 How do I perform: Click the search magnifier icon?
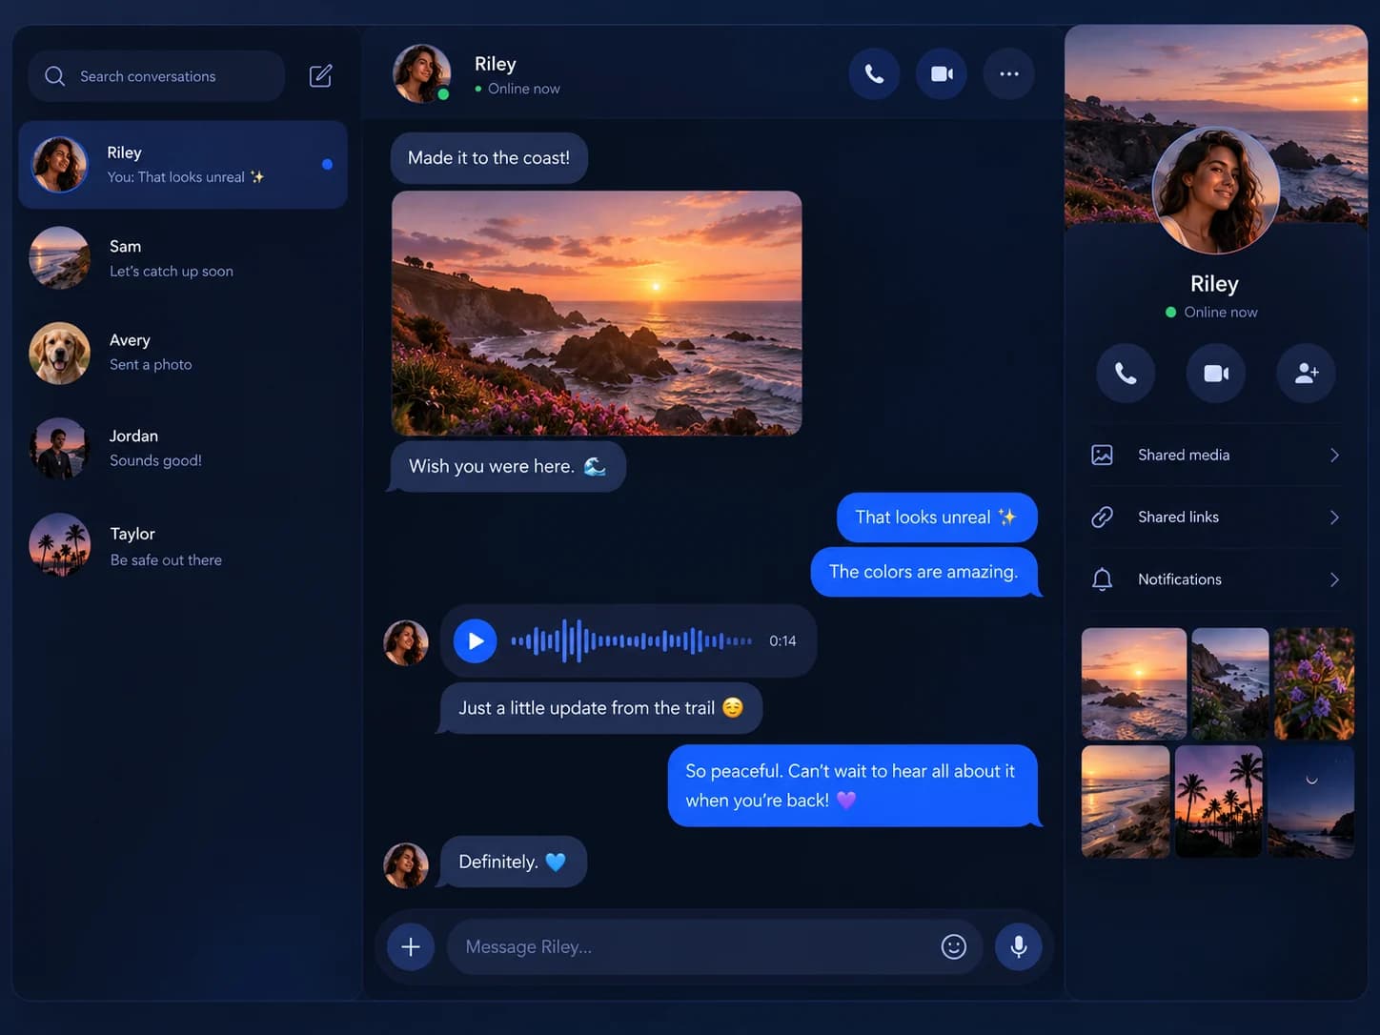click(x=55, y=76)
